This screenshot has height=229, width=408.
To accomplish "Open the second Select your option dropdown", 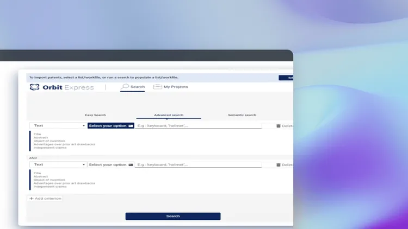I will tap(111, 164).
